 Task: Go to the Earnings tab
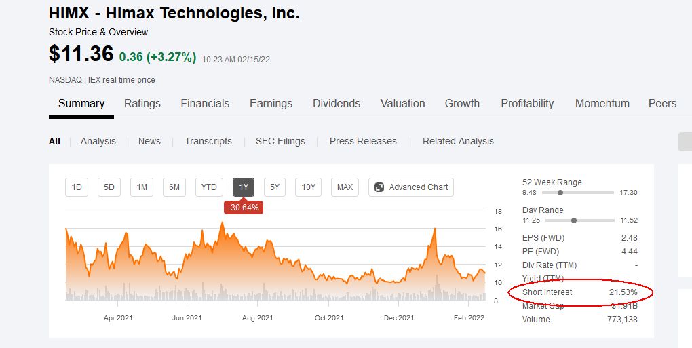(x=271, y=104)
